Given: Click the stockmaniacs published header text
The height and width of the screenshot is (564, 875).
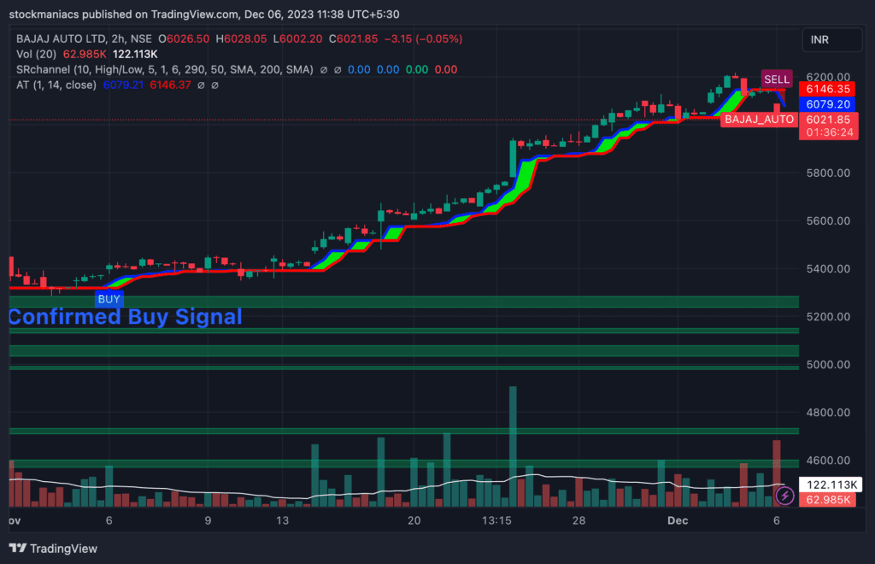Looking at the screenshot, I should click(x=204, y=15).
